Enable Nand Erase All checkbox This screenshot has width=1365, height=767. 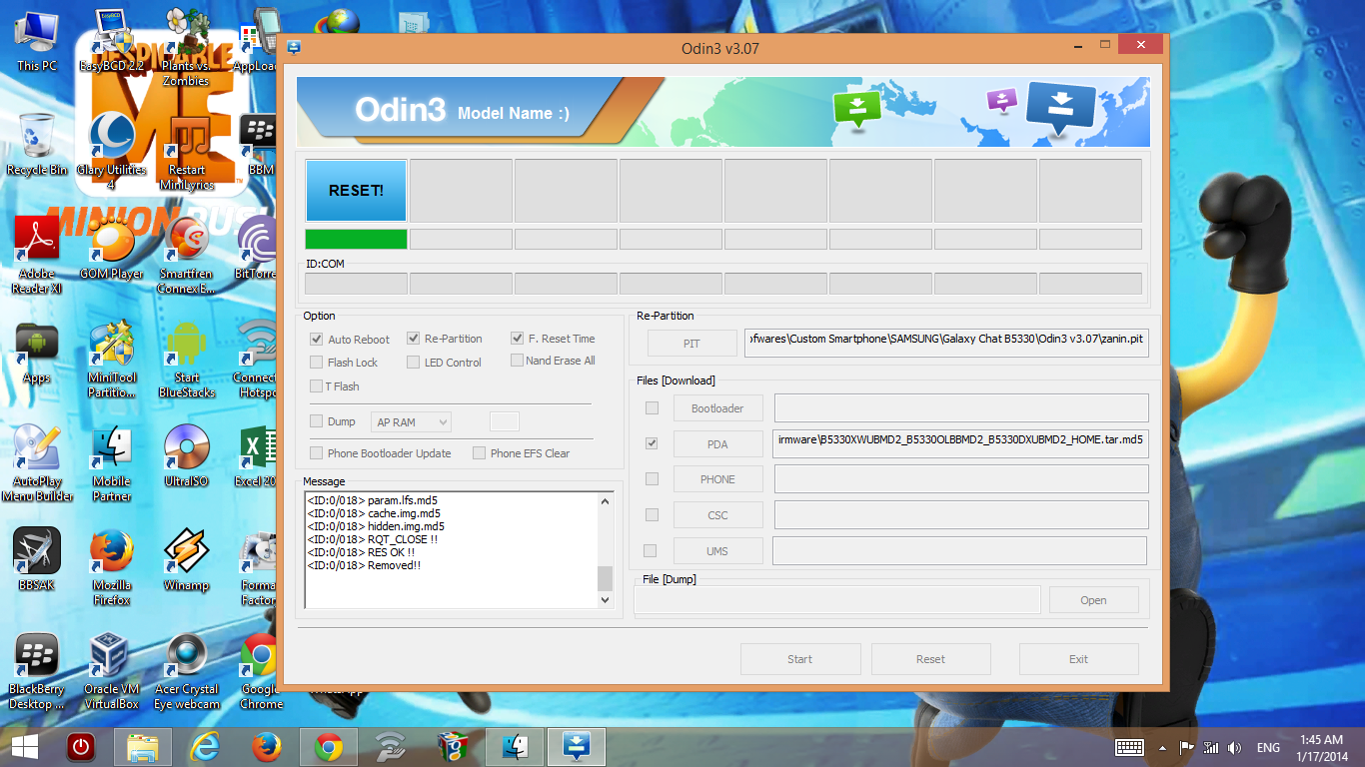coord(518,361)
